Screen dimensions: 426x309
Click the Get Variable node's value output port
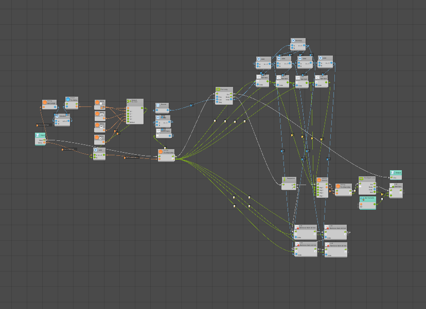(375, 204)
